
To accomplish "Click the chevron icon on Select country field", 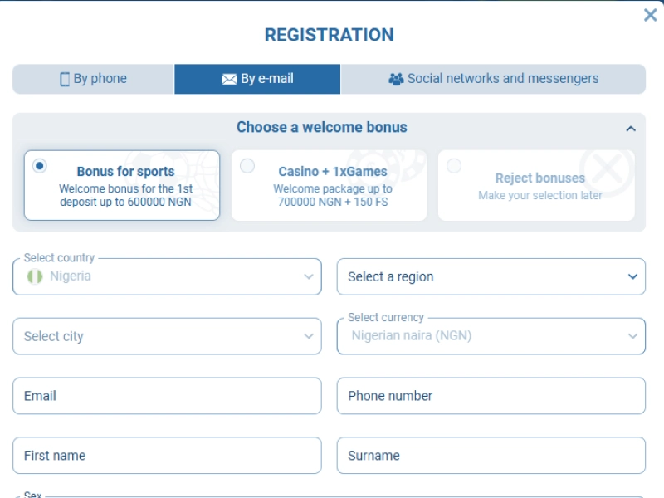I will click(x=308, y=276).
